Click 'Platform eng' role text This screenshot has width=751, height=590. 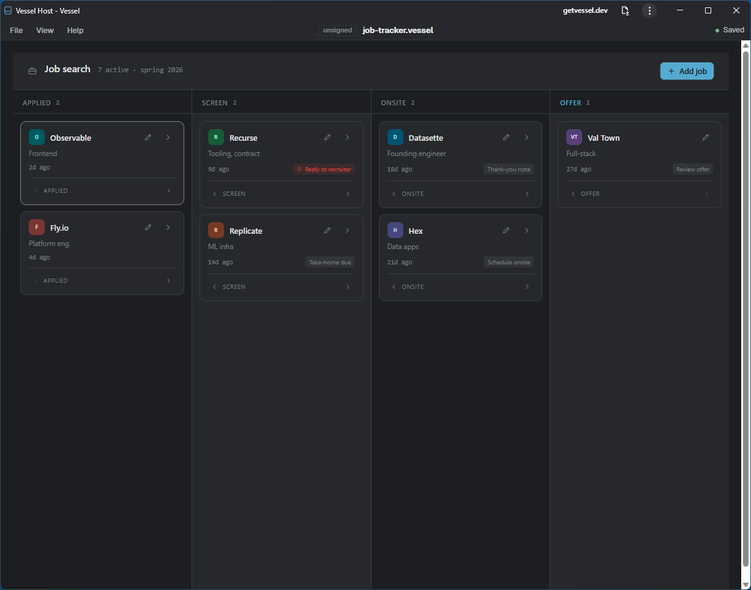49,244
